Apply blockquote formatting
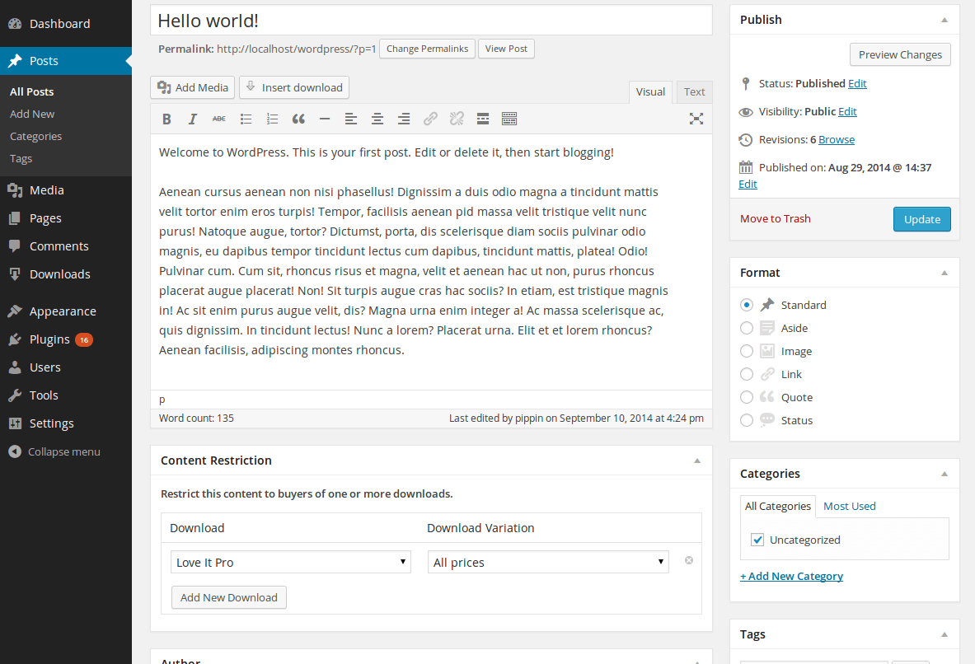 click(298, 119)
